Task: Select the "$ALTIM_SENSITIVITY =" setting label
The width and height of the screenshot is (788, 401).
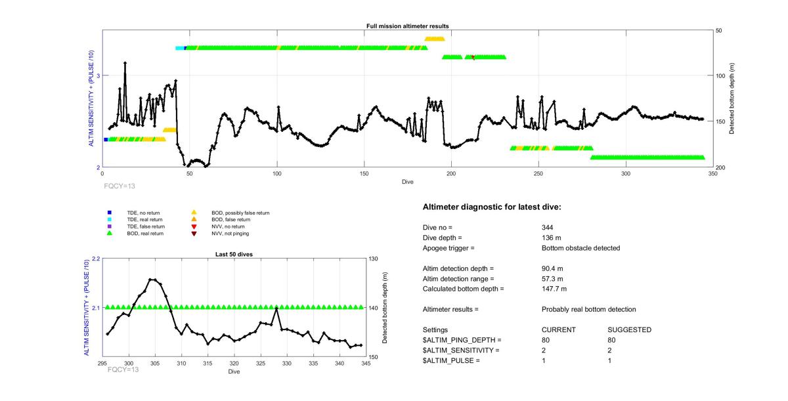Action: pos(461,350)
